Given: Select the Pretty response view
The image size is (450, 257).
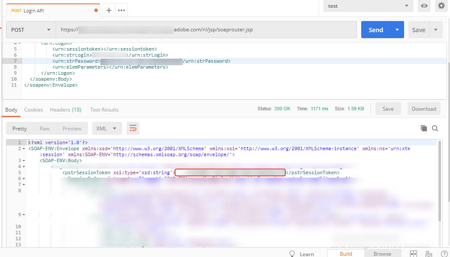Looking at the screenshot, I should 19,128.
